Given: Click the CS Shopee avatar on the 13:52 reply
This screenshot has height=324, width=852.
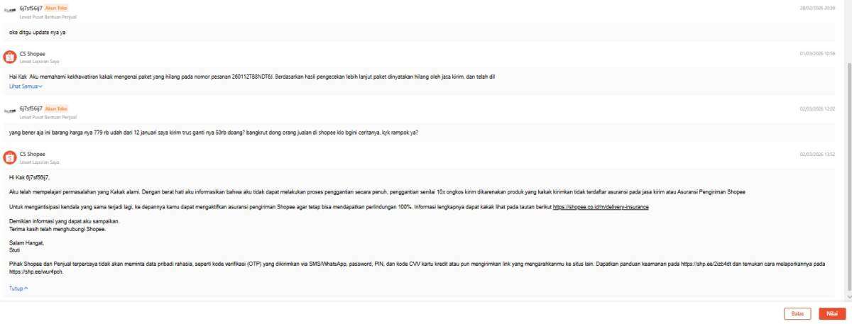Looking at the screenshot, I should [10, 157].
